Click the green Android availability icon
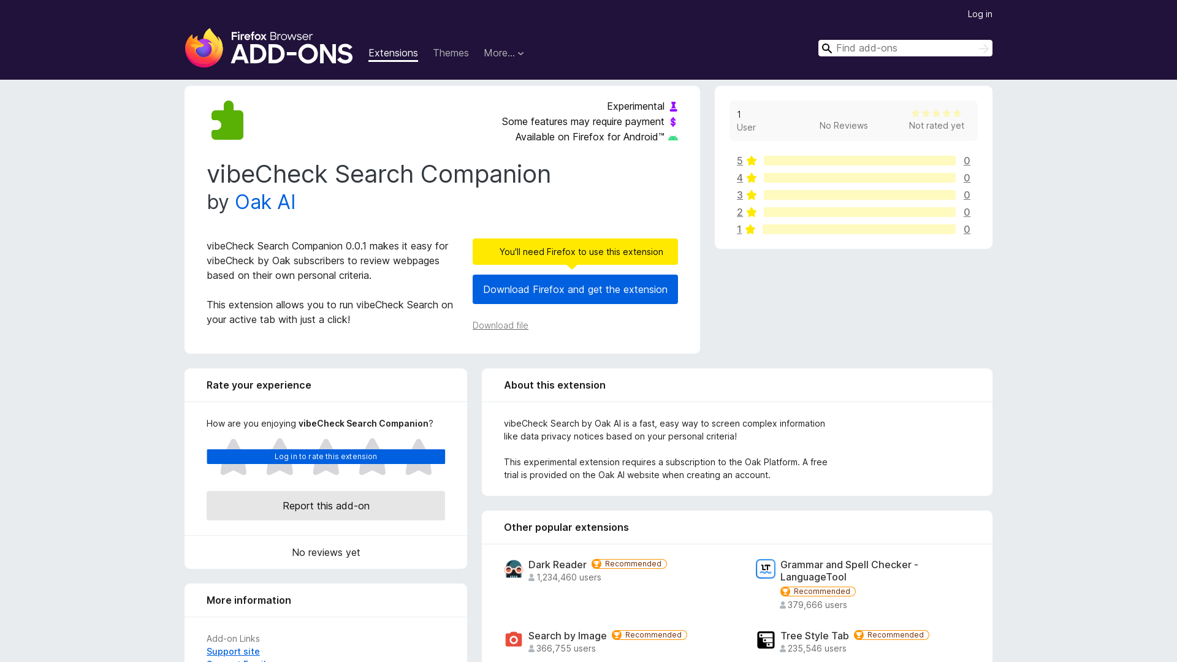 tap(673, 137)
